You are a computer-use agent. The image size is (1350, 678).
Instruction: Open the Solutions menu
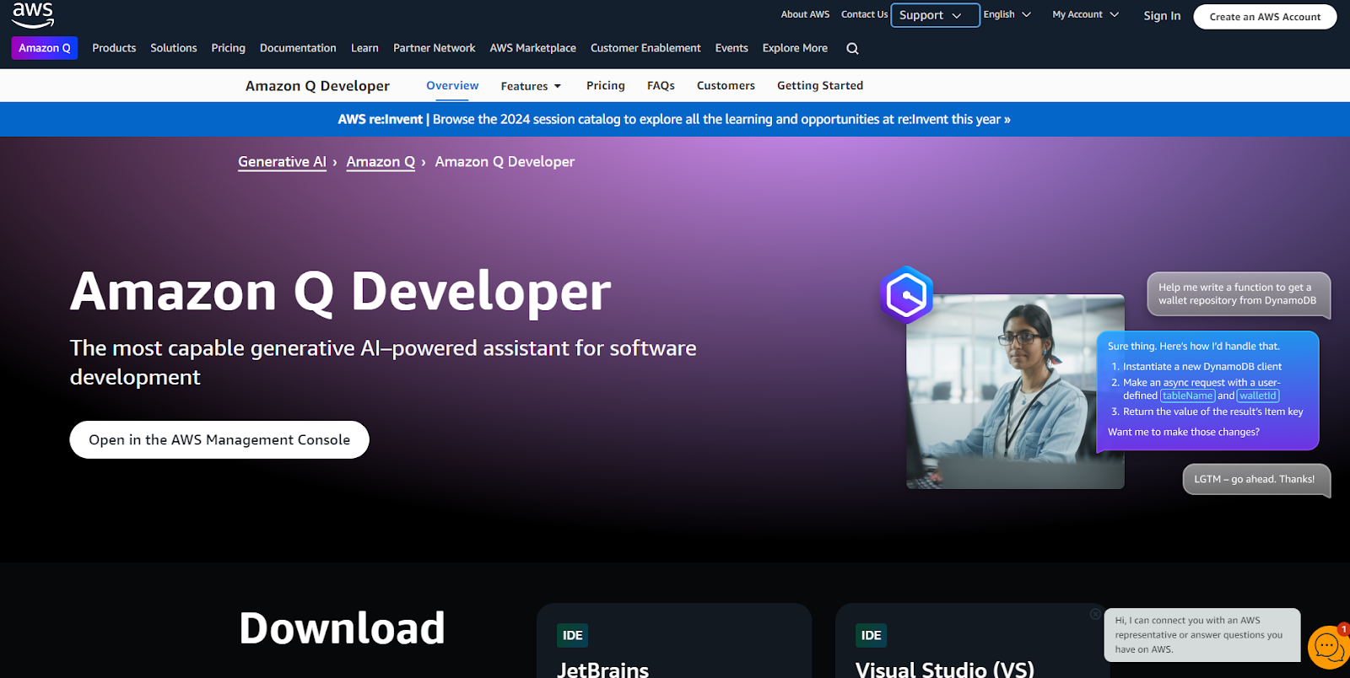coord(174,48)
